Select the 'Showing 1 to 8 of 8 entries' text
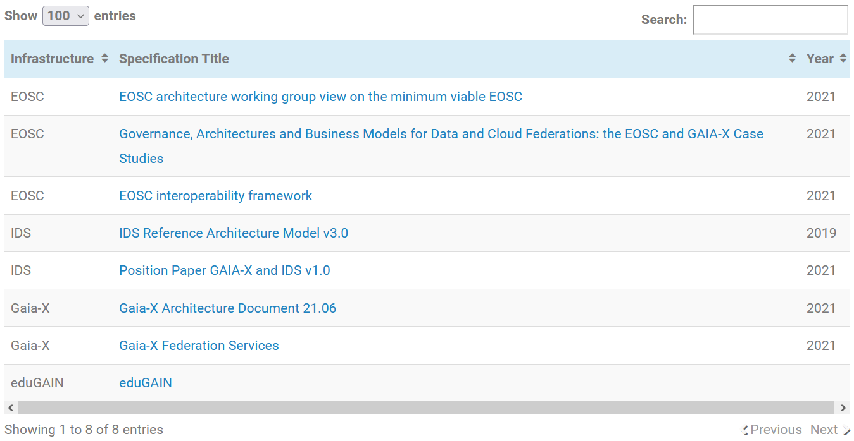 pos(84,430)
